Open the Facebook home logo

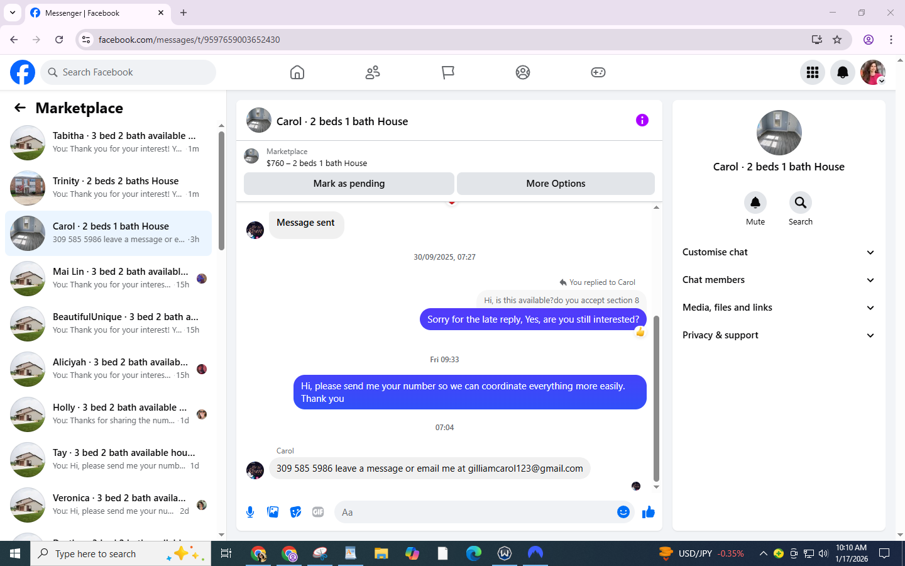pyautogui.click(x=23, y=72)
